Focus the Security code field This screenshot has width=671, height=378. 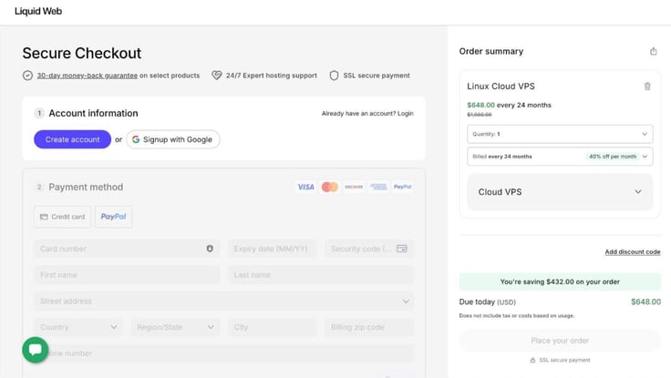coord(369,249)
